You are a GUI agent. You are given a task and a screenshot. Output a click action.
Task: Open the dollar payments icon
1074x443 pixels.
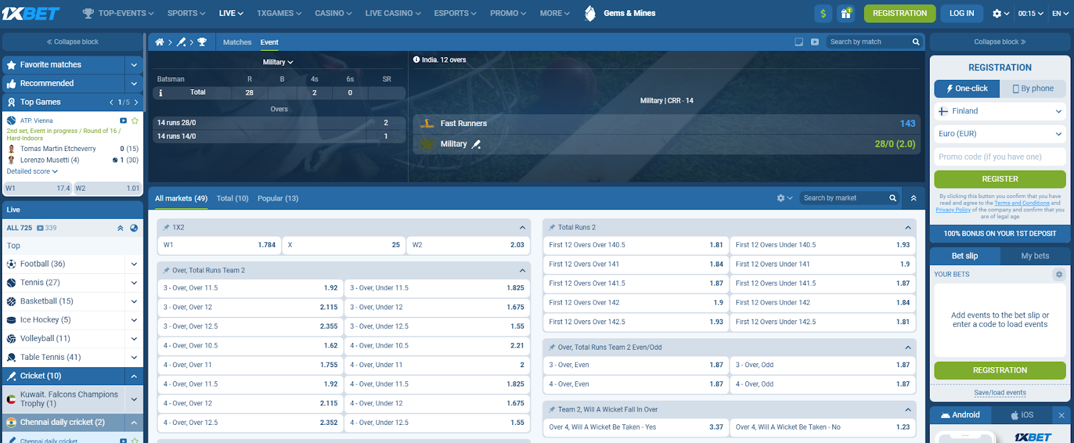click(x=823, y=13)
